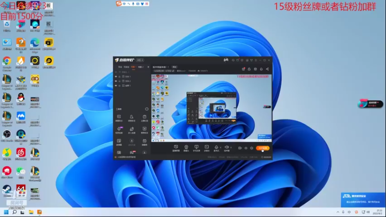Open File Explorer from the taskbar
Viewport: 386px width, 217px height.
31,212
